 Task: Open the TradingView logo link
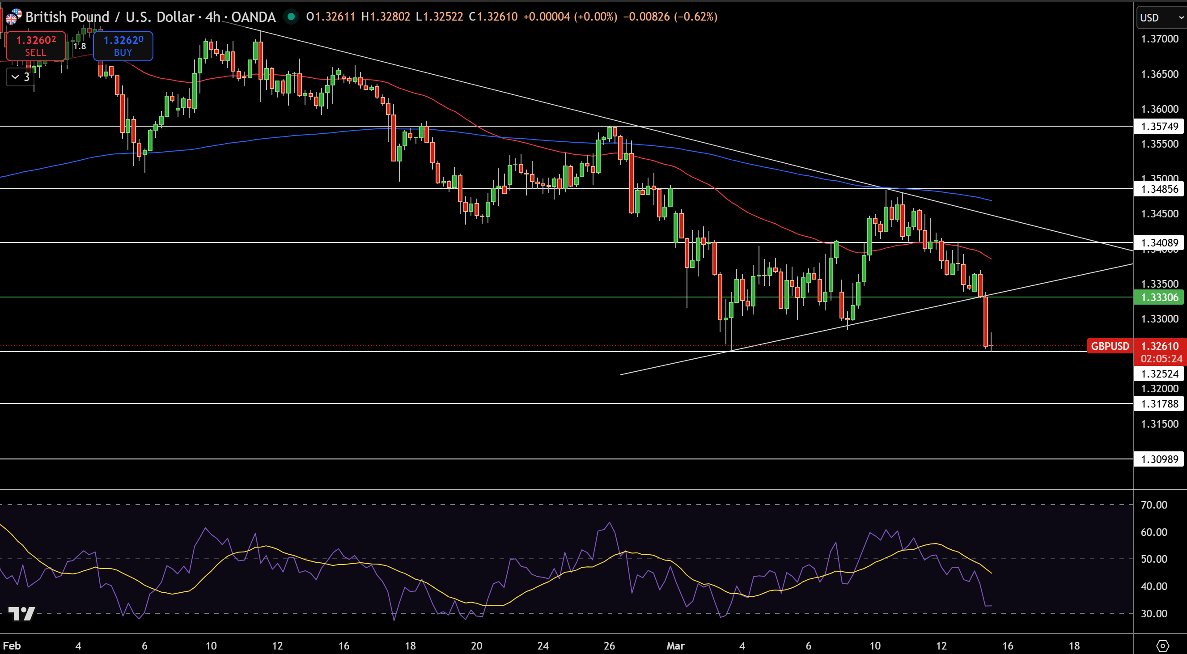coord(21,613)
